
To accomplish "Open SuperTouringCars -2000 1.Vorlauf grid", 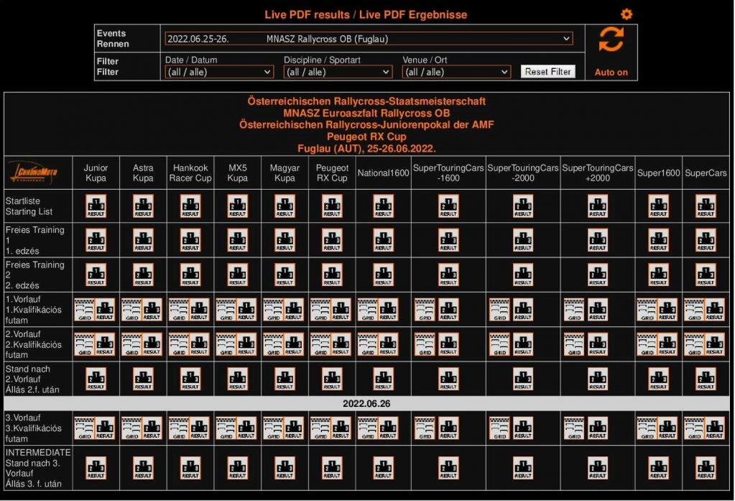I will 500,310.
